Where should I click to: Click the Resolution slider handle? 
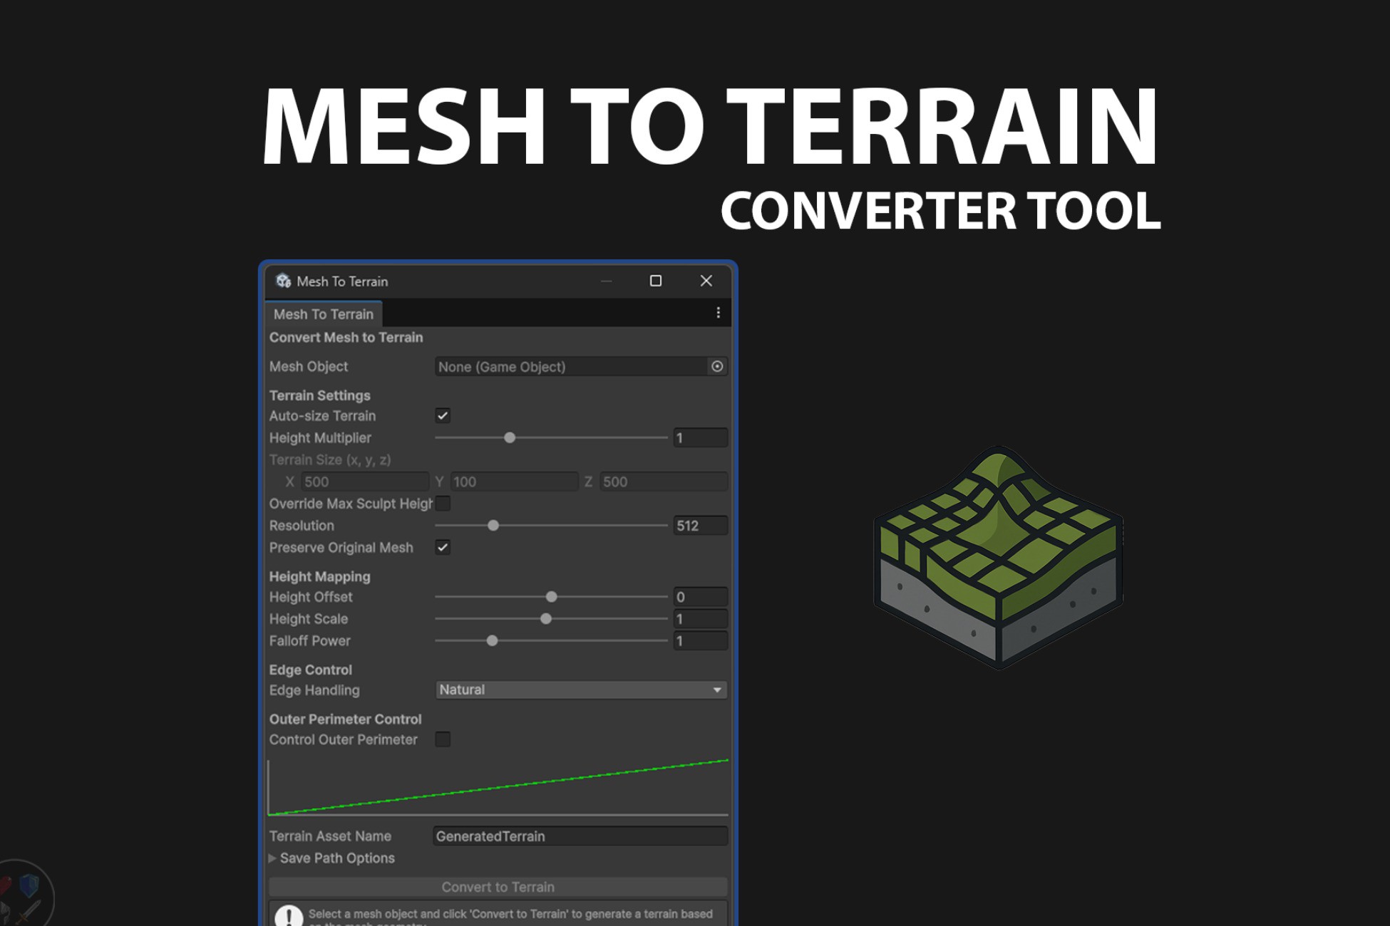click(493, 526)
